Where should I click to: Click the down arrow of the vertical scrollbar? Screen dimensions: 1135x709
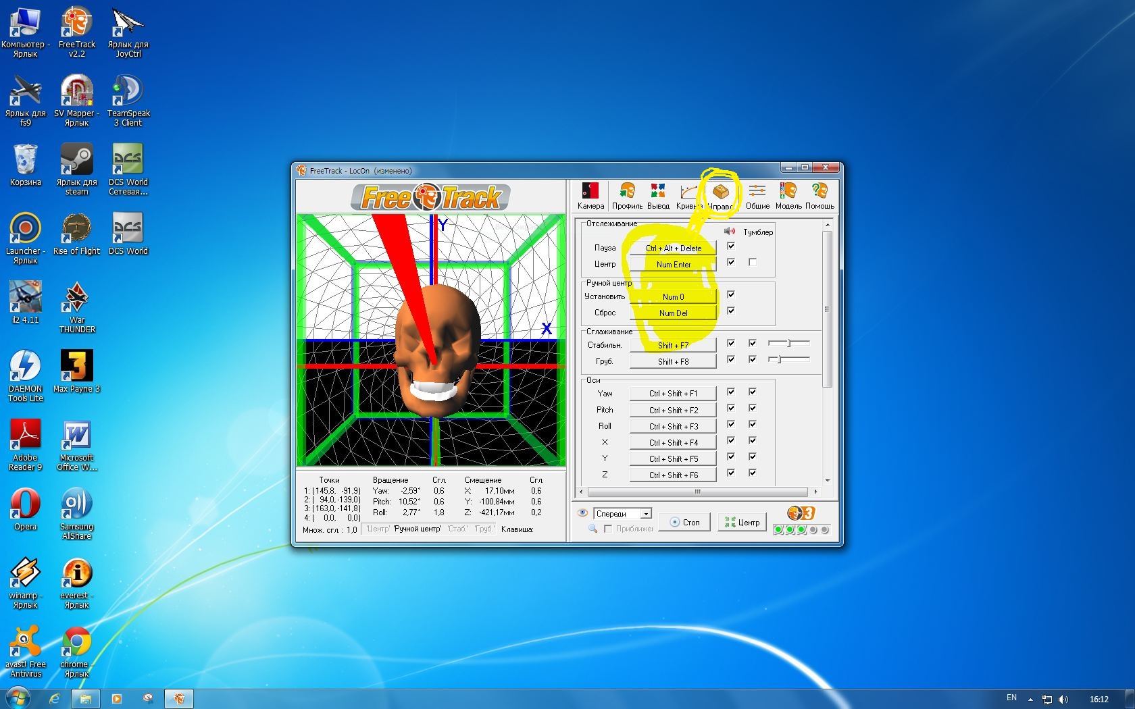tap(827, 480)
